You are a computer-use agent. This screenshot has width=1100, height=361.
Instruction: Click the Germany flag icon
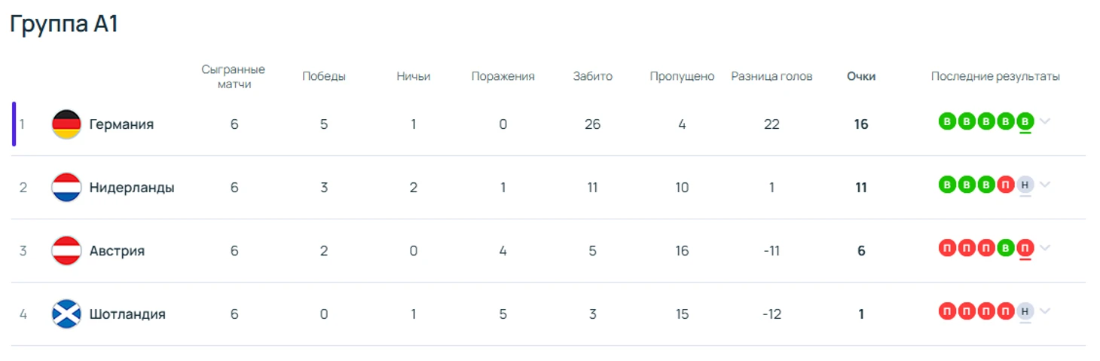tap(66, 124)
